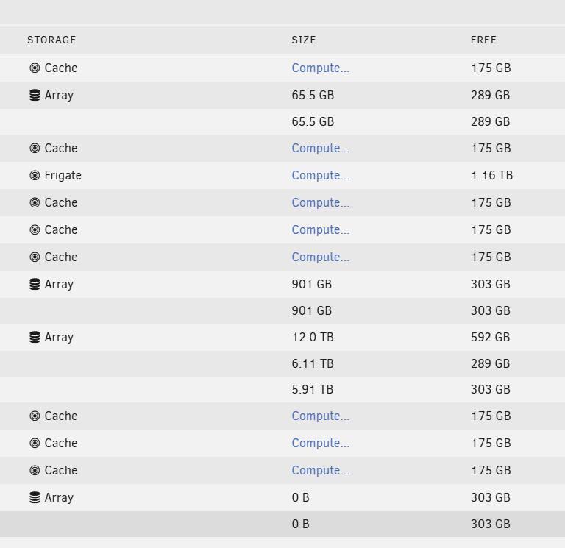Click the Array icon in the 12.0 TB row
Viewport: 565px width, 548px height.
(35, 337)
